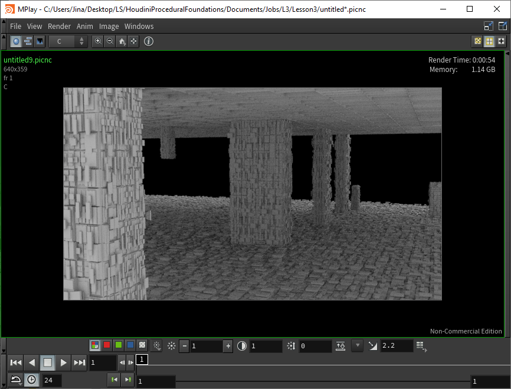Image resolution: width=511 pixels, height=389 pixels.
Task: Click the loop playback mode icon
Action: tap(16, 380)
